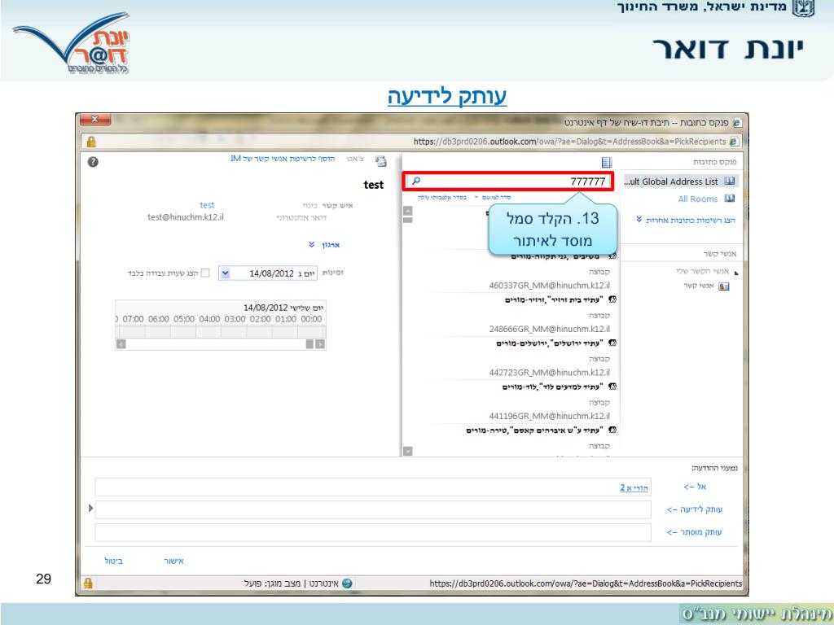Click the book icon beside All Rooms
The height and width of the screenshot is (625, 834).
coord(730,199)
